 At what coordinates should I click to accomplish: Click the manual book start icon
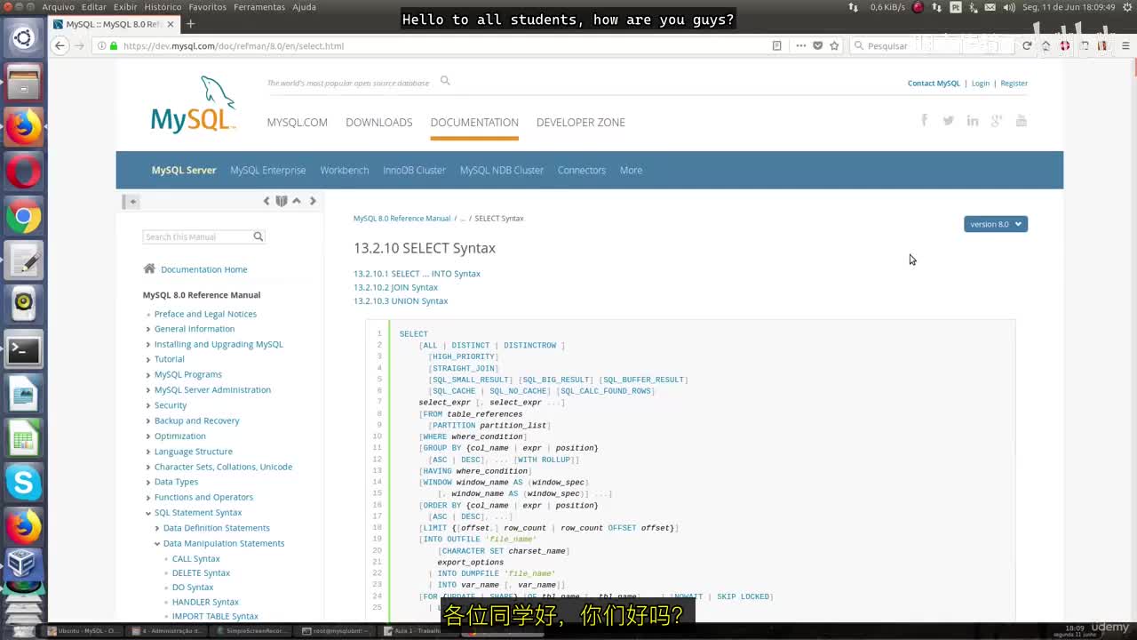[282, 201]
